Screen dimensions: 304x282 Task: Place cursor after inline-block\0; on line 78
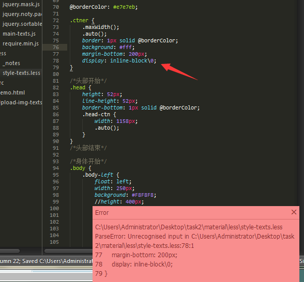pyautogui.click(x=157, y=61)
